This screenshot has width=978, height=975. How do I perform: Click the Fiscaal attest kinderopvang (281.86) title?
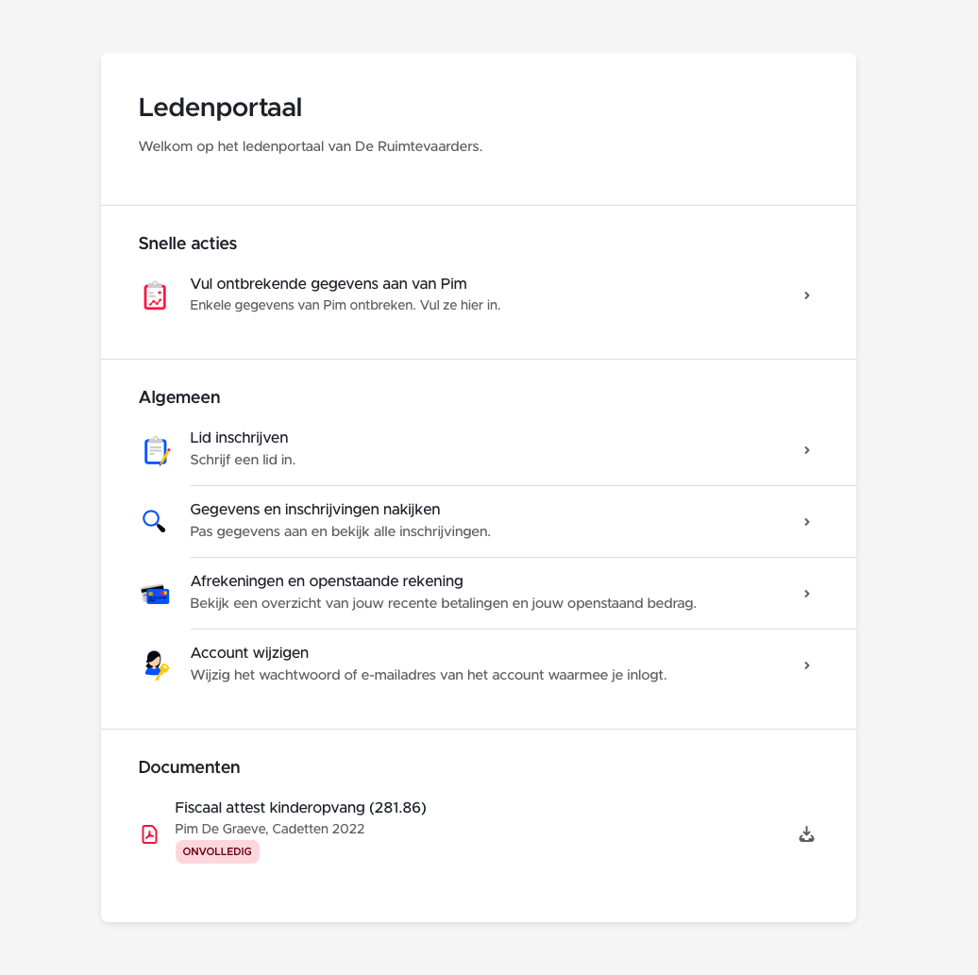300,807
